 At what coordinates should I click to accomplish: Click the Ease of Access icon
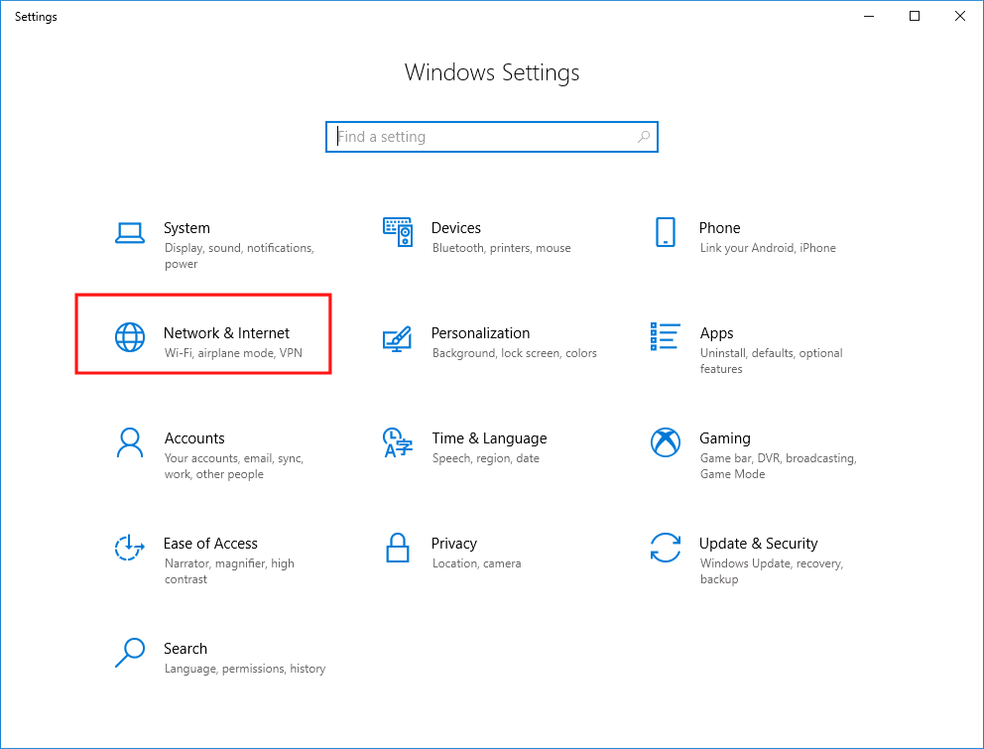[x=130, y=549]
